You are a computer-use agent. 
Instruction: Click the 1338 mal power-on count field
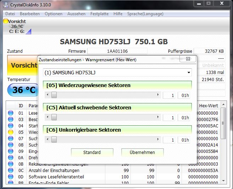coord(211,73)
